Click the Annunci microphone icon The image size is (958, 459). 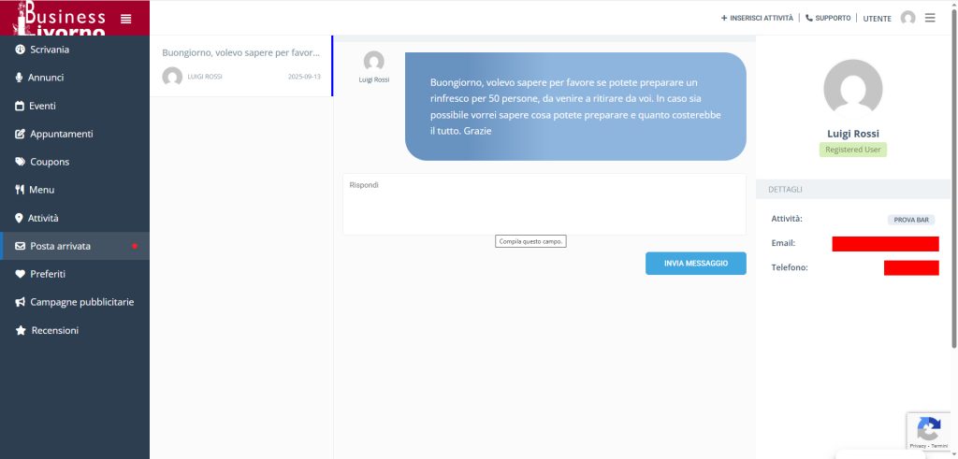(20, 78)
